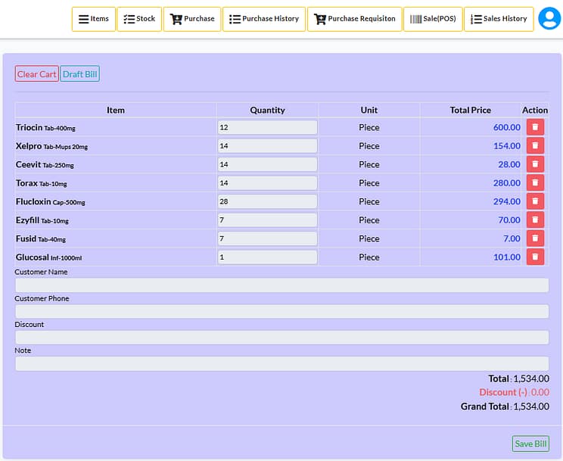
Task: Edit quantity field for Ezyfill
Action: (x=267, y=220)
